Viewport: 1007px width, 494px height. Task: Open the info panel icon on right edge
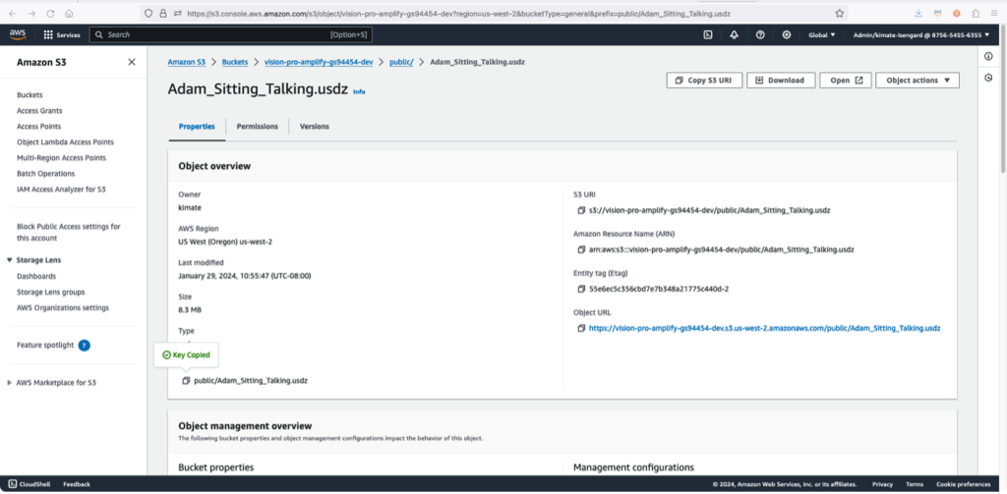988,56
